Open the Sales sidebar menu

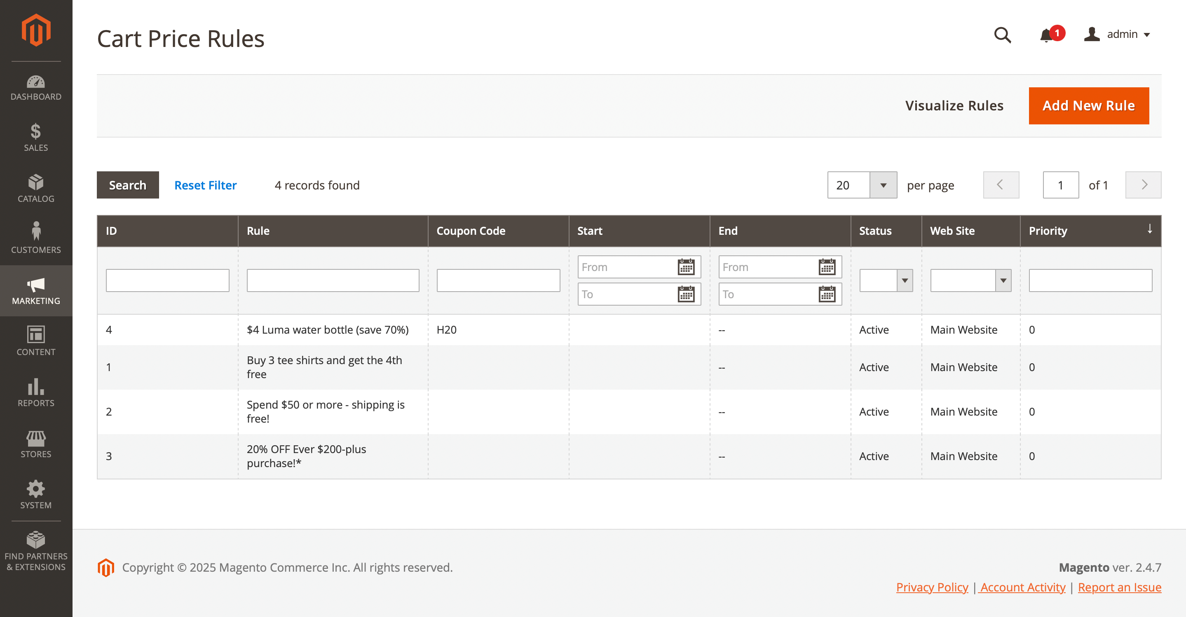click(36, 138)
